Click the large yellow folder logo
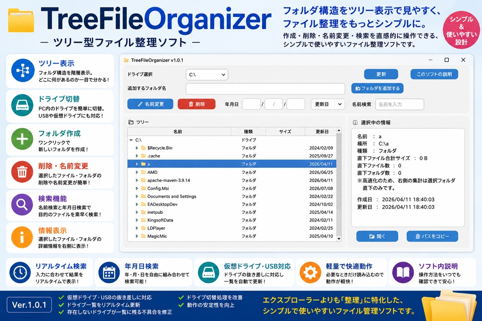Viewport: 482px width, 321px height. [21, 20]
